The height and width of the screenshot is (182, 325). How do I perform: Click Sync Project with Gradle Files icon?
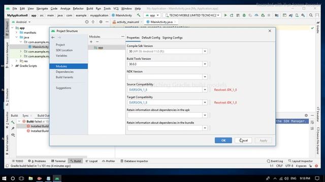pyautogui.click(x=291, y=15)
